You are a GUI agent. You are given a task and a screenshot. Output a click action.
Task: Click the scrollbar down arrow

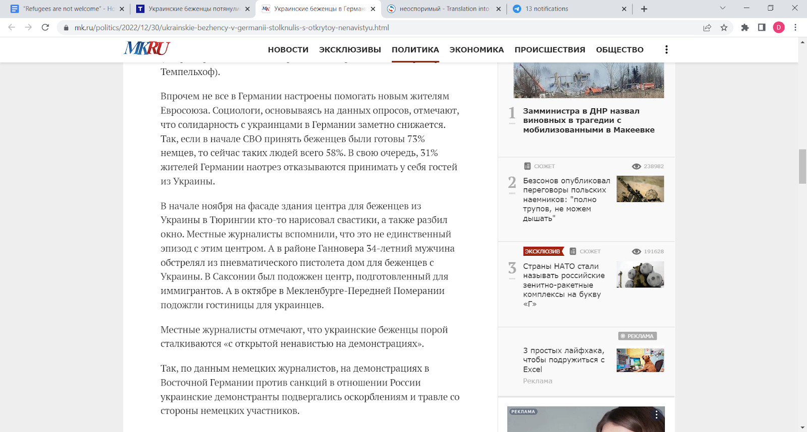coord(802,427)
